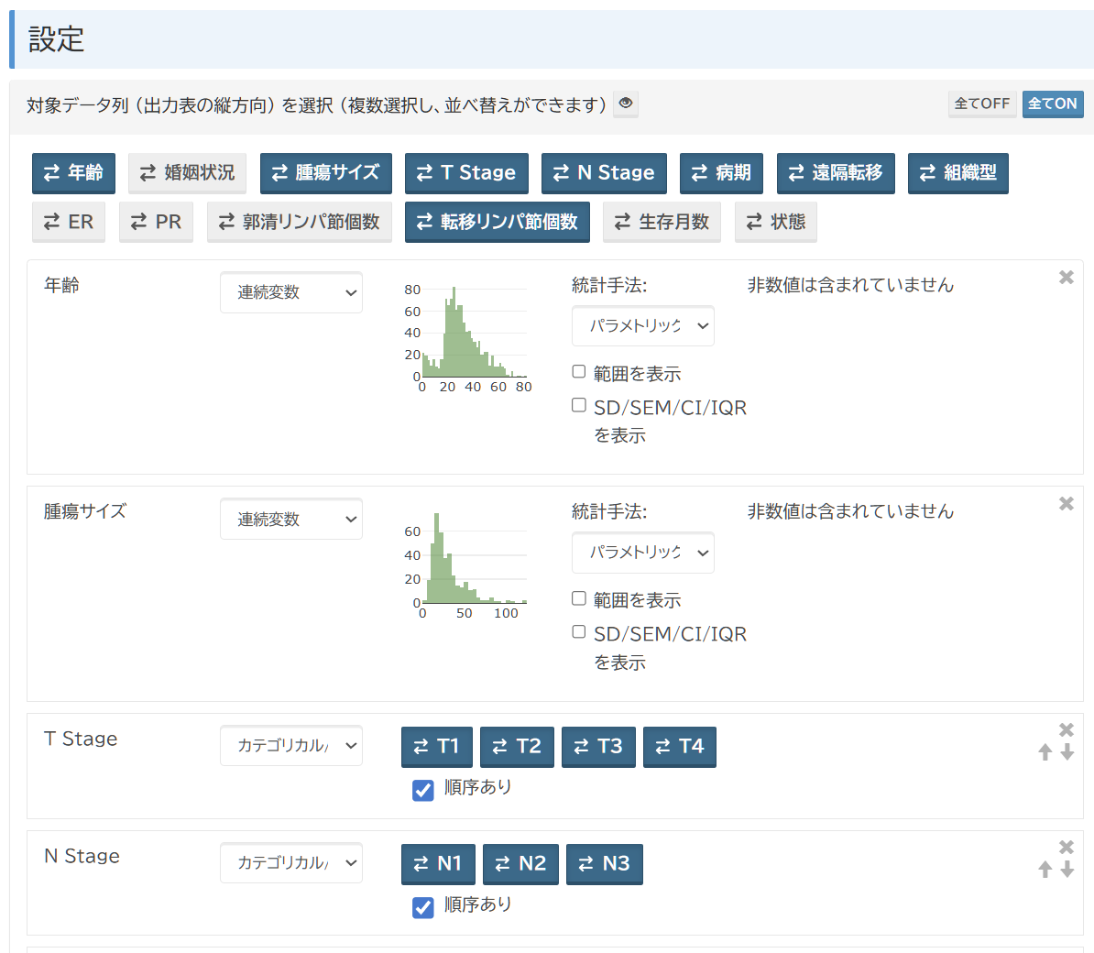Click the eye icon beside the column selection header
The image size is (1094, 953).
tap(626, 104)
